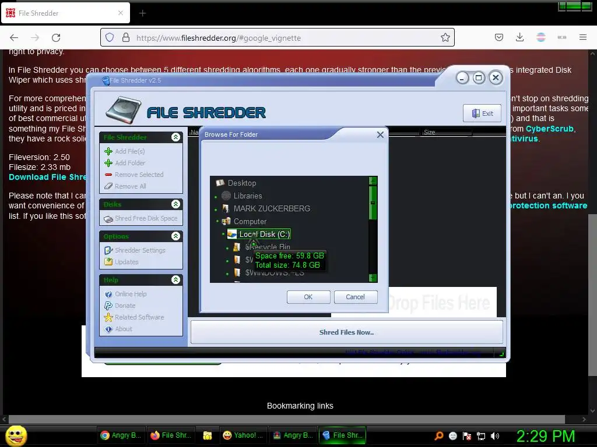Screen dimensions: 597x447
Task: Open Shredder Settings via its icon
Action: click(108, 250)
